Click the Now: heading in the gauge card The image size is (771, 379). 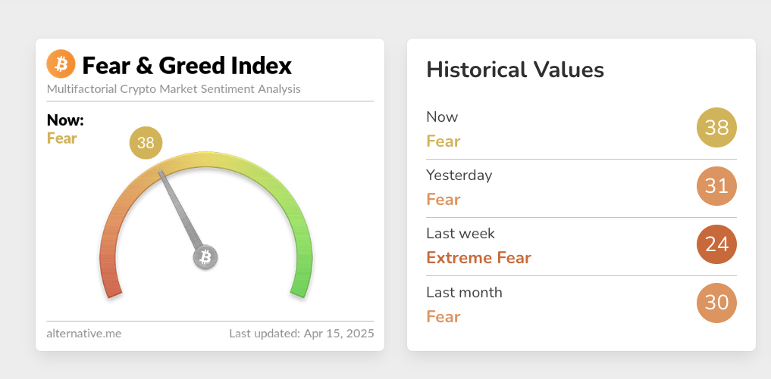point(65,120)
